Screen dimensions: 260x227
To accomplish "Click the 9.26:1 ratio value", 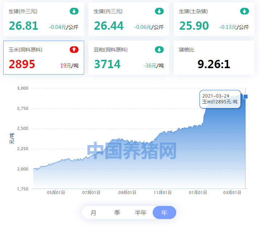I will 214,64.
